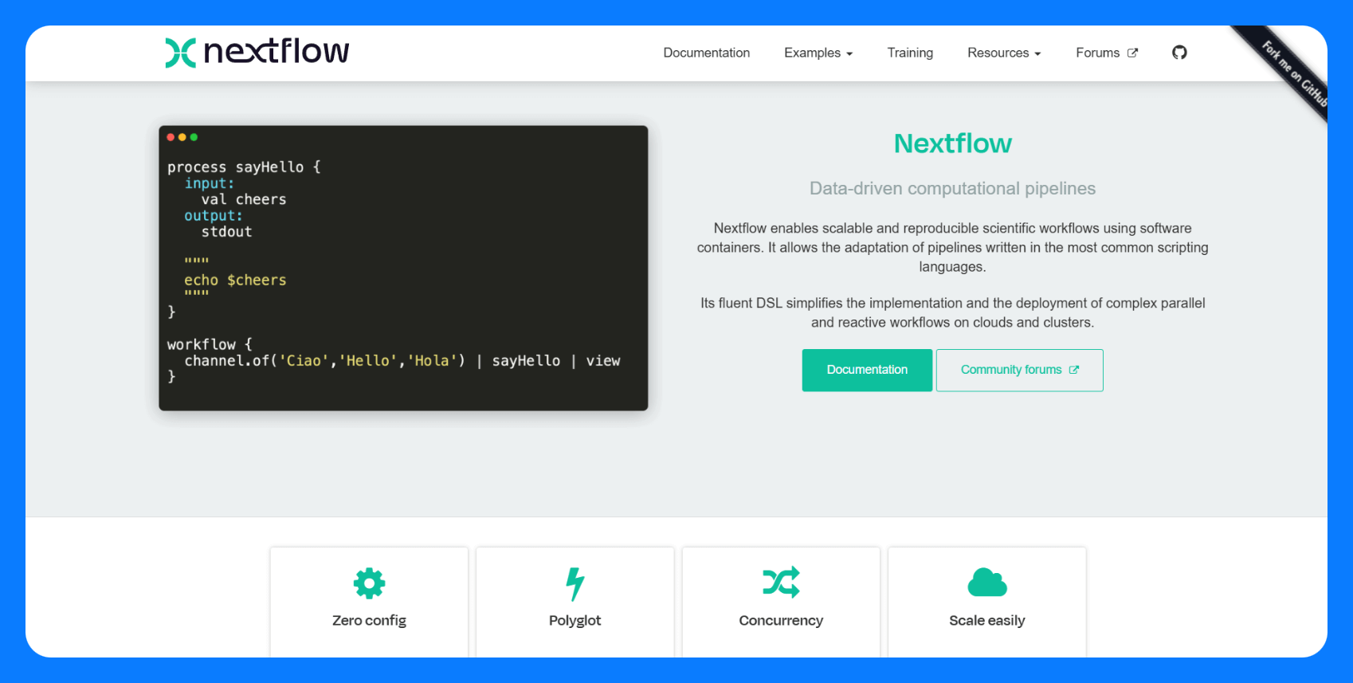This screenshot has width=1353, height=683.
Task: Open the GitHub icon in navbar
Action: pos(1179,53)
